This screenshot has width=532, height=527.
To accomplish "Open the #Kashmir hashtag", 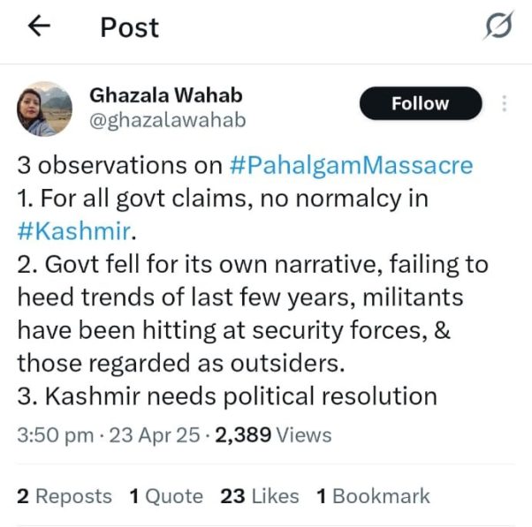I will pos(74,231).
